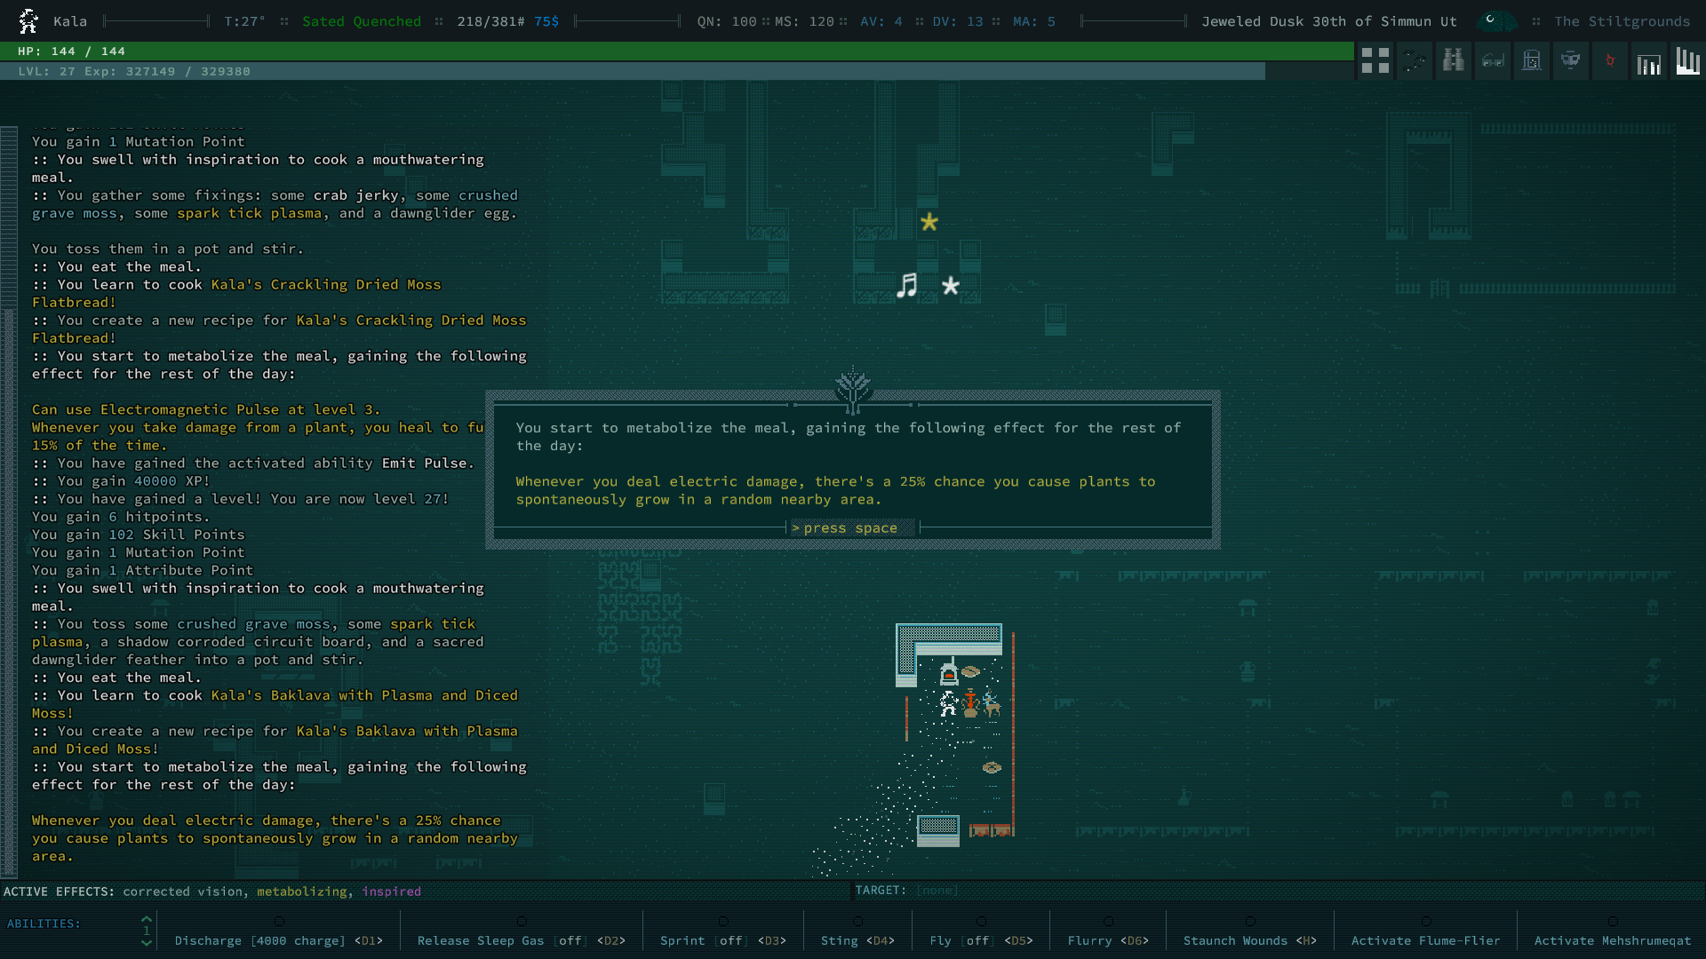Toggle the Fly ability on
The width and height of the screenshot is (1706, 959).
[x=981, y=940]
